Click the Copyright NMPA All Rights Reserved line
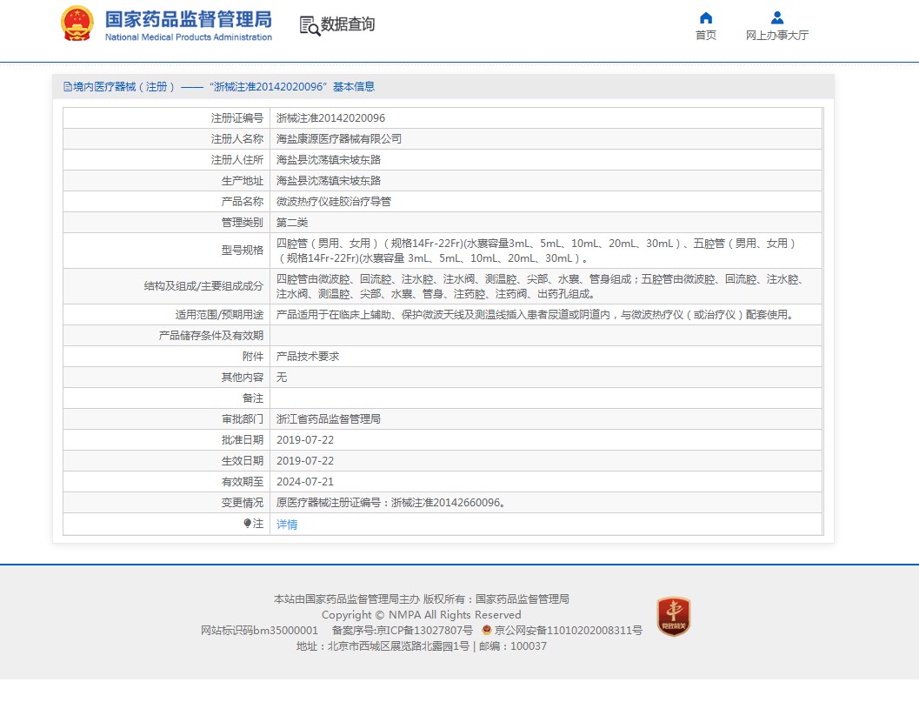This screenshot has width=919, height=709. tap(422, 614)
